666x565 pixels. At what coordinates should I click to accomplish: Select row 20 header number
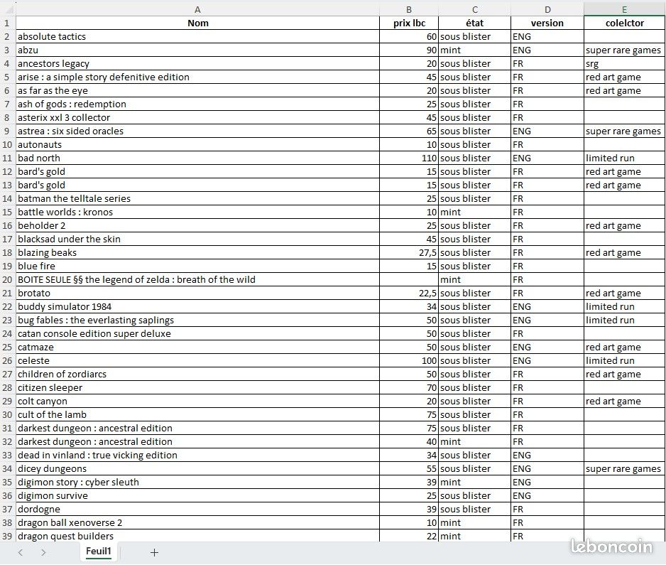tap(7, 280)
